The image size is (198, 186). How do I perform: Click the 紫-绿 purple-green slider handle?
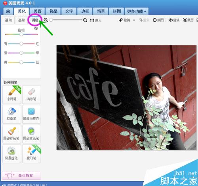point(21,53)
